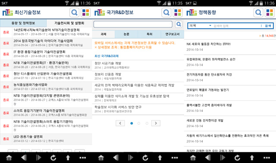Open the IT 환경 융합기술분야 기술이전설명회 entry
276x163 pixels.
pos(46,54)
